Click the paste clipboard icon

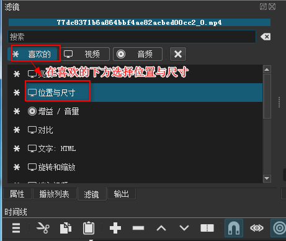(89, 228)
